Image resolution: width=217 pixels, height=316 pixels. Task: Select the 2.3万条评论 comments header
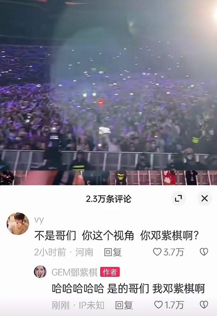pos(108,199)
